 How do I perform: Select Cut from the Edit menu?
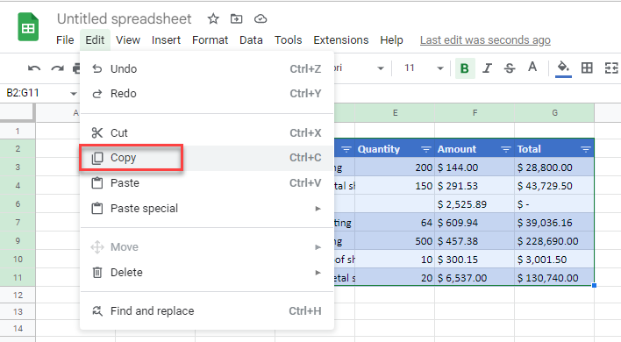(207, 133)
